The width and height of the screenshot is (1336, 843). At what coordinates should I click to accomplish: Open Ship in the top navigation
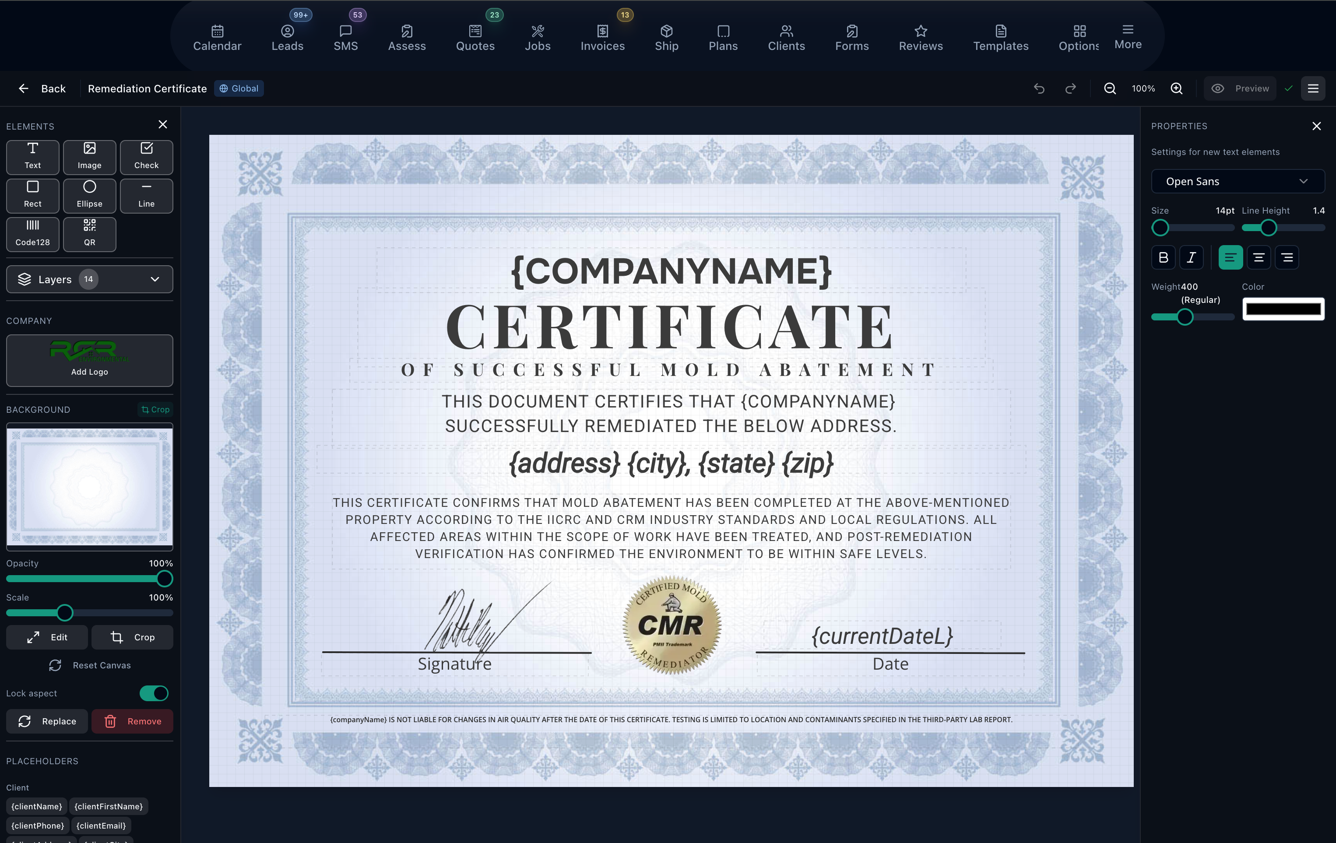(x=666, y=38)
